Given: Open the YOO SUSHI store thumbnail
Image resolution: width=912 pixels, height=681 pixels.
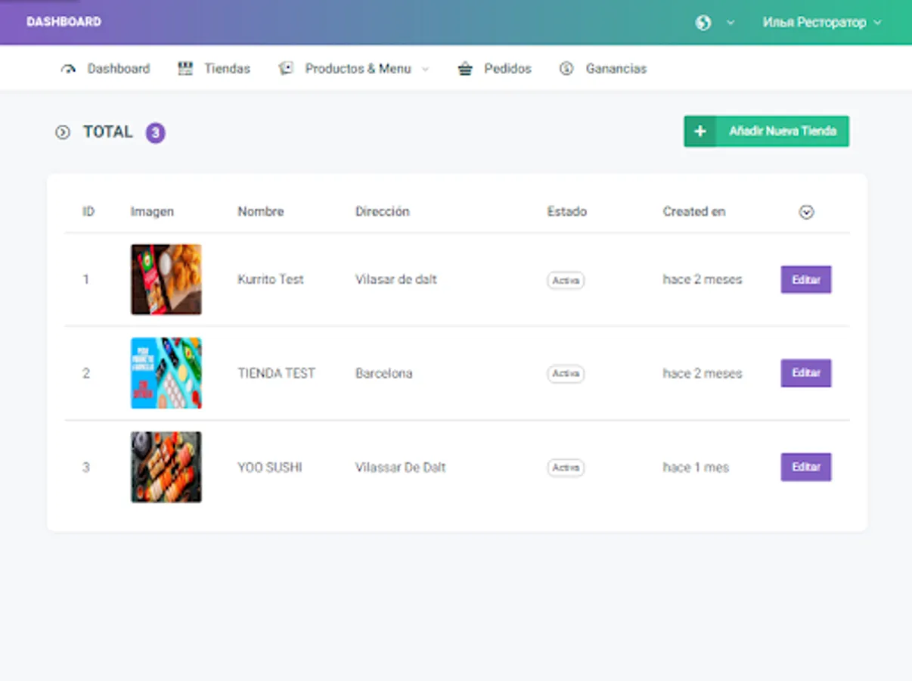Looking at the screenshot, I should [x=166, y=467].
